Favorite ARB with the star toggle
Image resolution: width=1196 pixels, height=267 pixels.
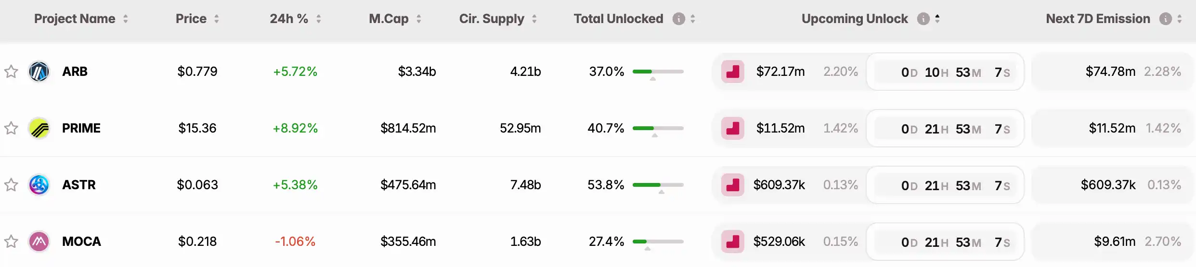pos(11,72)
